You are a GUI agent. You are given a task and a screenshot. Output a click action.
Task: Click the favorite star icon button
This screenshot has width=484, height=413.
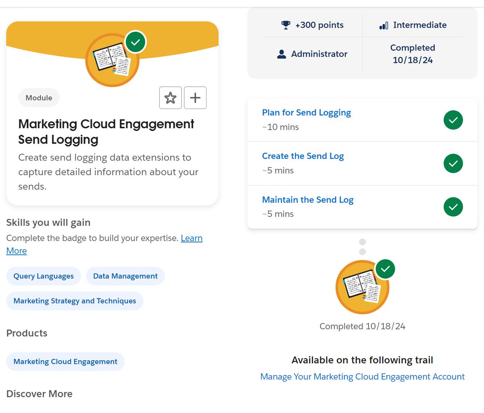(x=171, y=98)
